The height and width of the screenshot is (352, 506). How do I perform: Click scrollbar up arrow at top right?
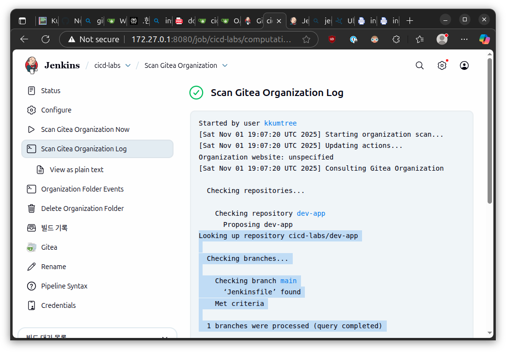point(490,54)
